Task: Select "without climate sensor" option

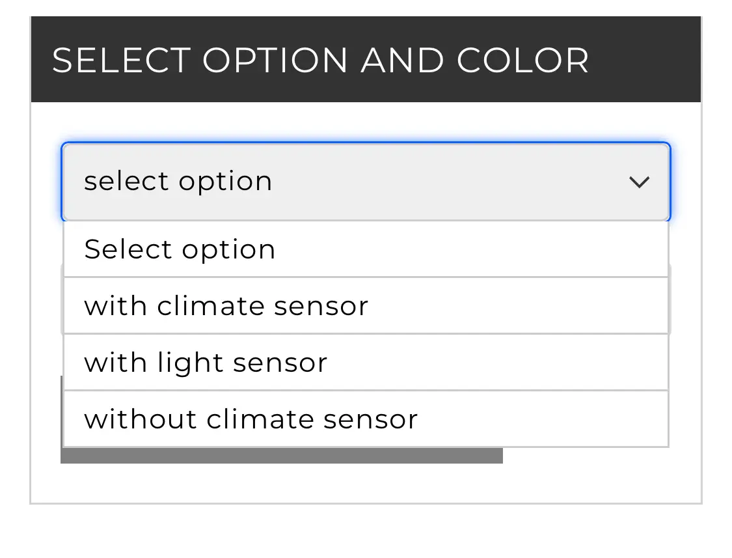Action: tap(366, 419)
